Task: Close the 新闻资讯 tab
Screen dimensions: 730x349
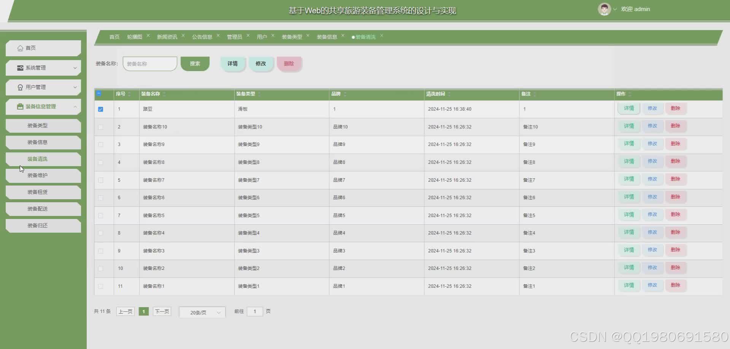Action: pyautogui.click(x=183, y=36)
